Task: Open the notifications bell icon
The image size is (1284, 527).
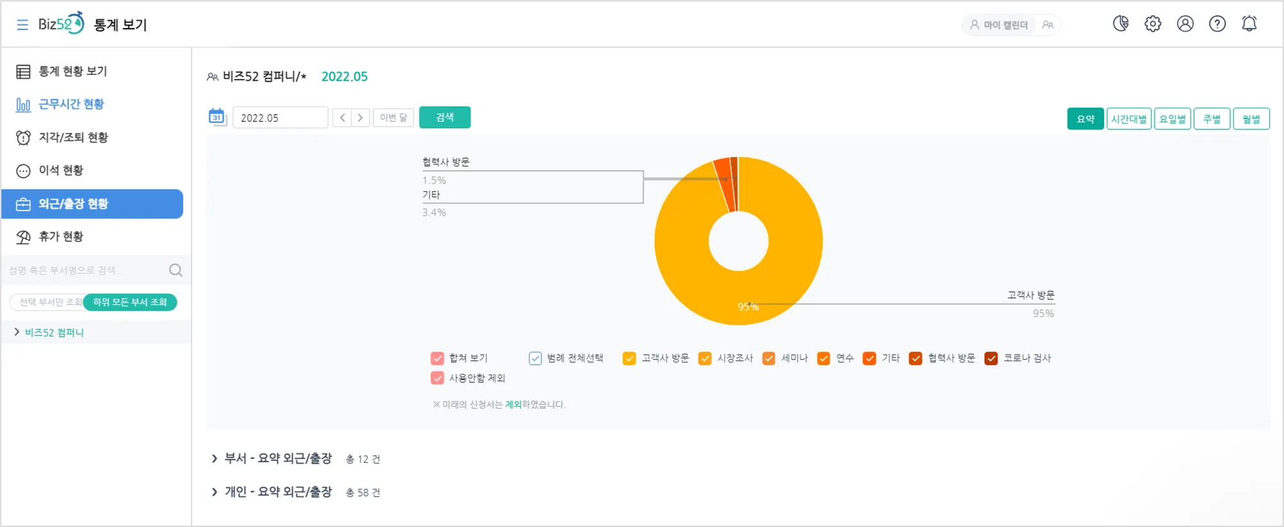Action: [1249, 24]
